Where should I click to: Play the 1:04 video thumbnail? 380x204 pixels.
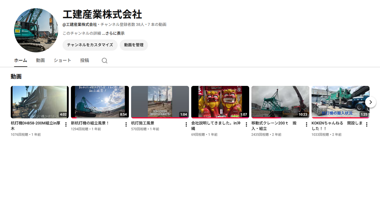[x=160, y=102]
